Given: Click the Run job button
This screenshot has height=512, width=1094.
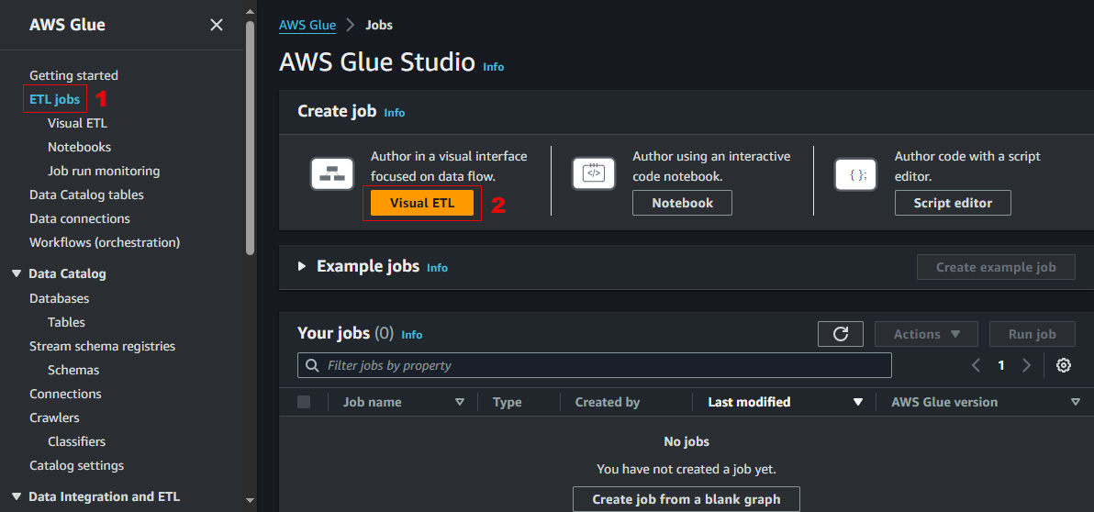Looking at the screenshot, I should (x=1032, y=334).
